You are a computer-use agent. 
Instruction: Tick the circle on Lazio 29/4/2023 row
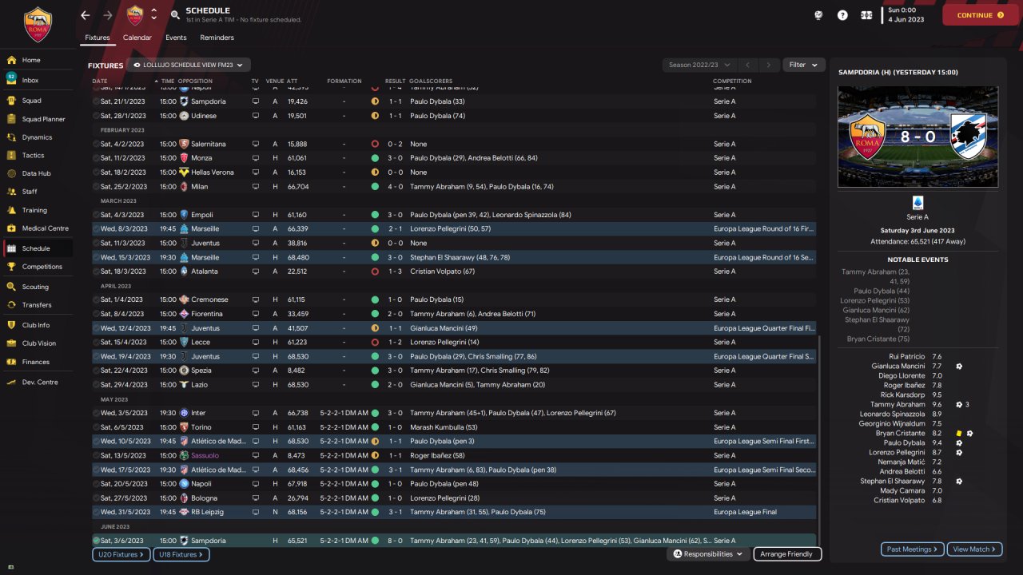96,385
